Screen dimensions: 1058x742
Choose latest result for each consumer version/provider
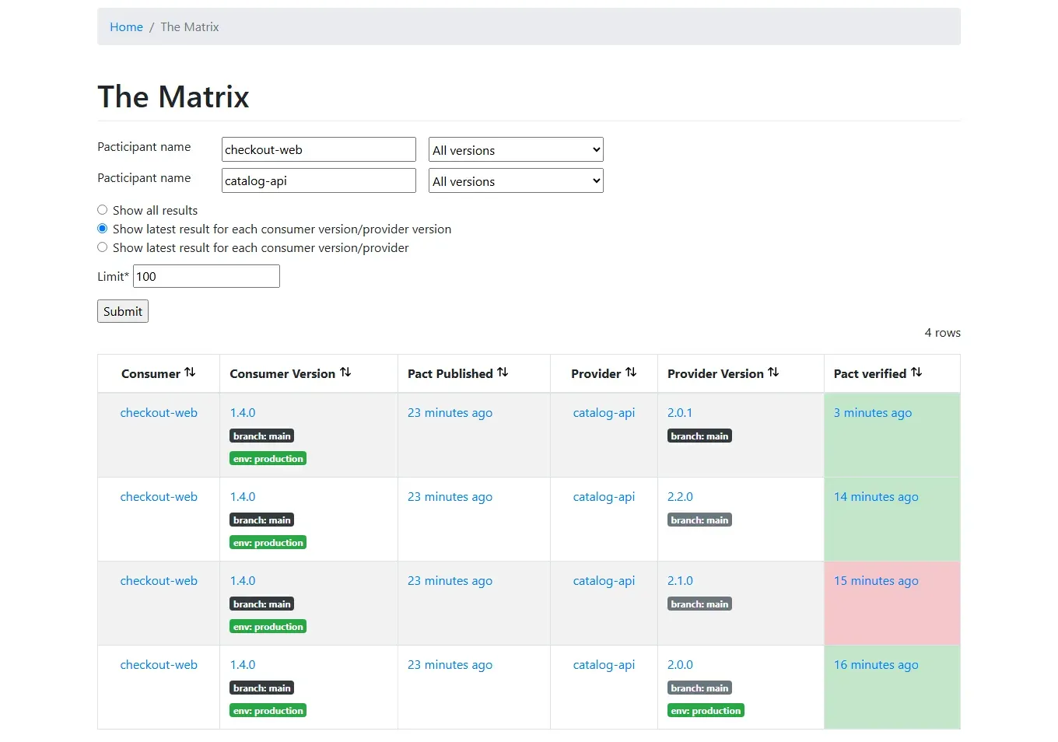[102, 247]
